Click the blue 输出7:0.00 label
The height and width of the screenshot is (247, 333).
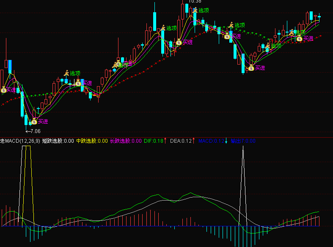point(243,141)
